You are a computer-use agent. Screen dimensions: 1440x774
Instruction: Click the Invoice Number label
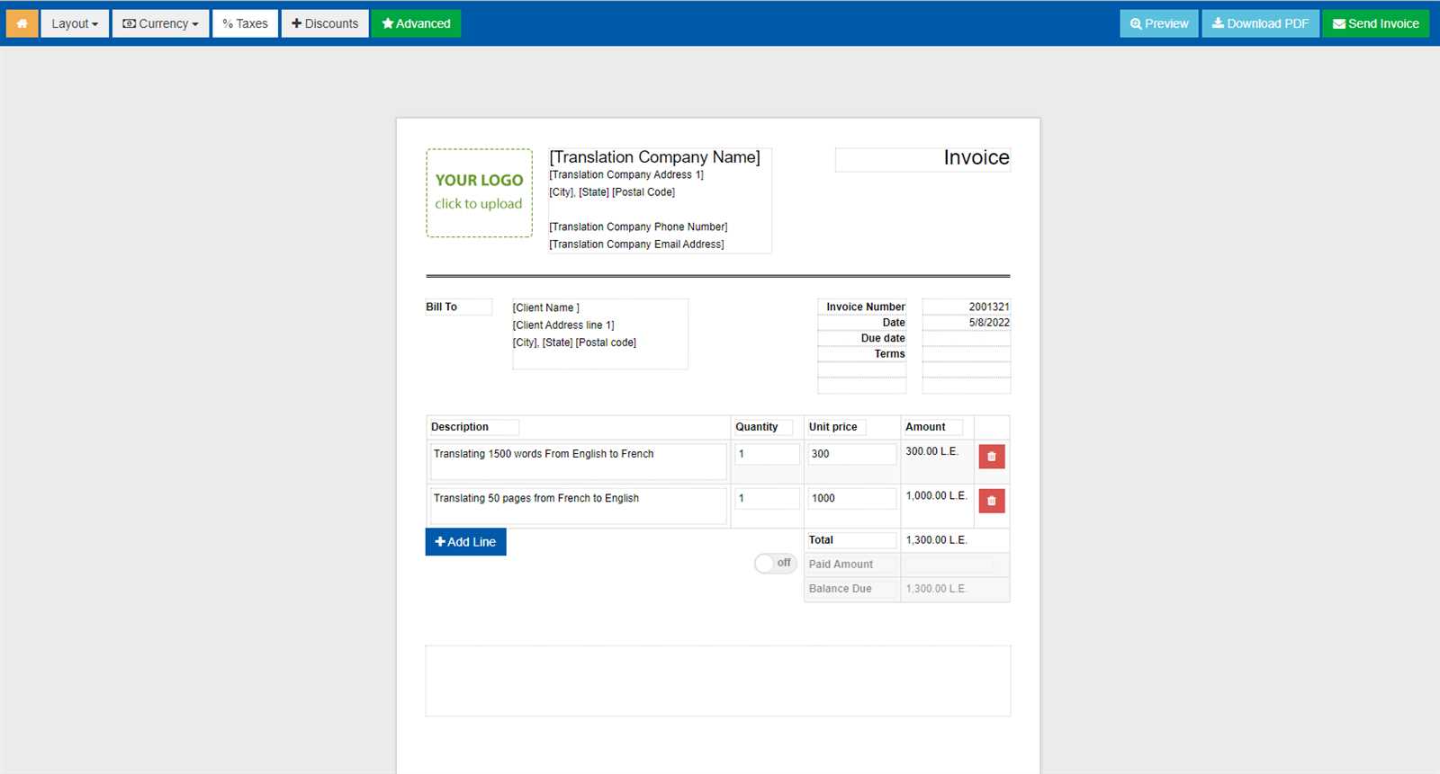(x=862, y=307)
